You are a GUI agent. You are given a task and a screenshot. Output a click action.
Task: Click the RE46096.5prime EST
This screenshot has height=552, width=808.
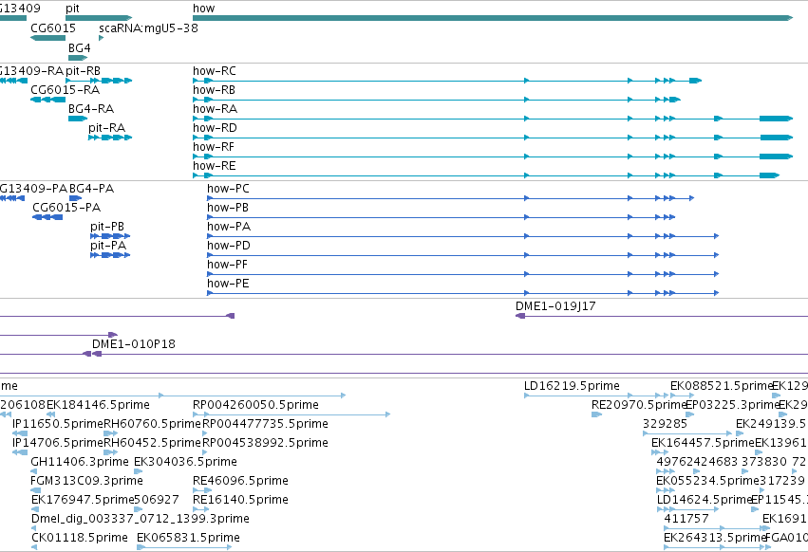[202, 490]
